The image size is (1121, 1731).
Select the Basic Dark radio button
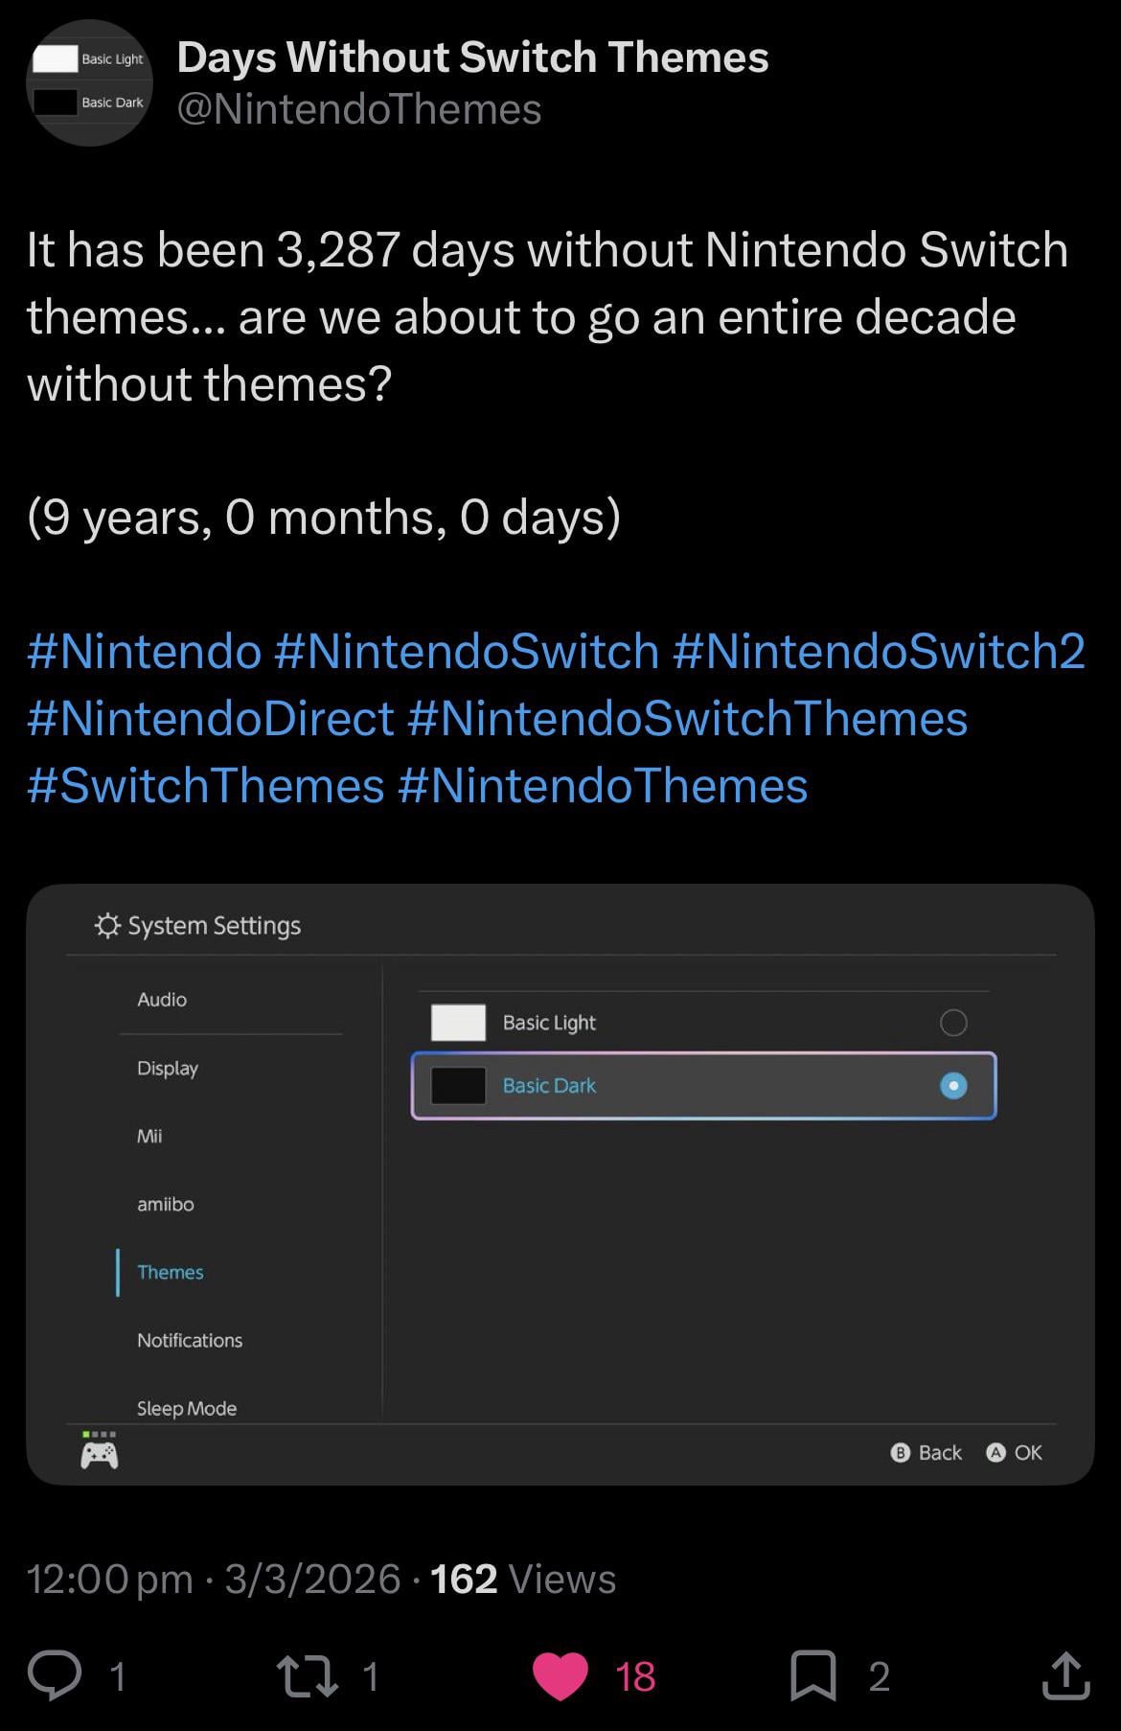point(953,1086)
